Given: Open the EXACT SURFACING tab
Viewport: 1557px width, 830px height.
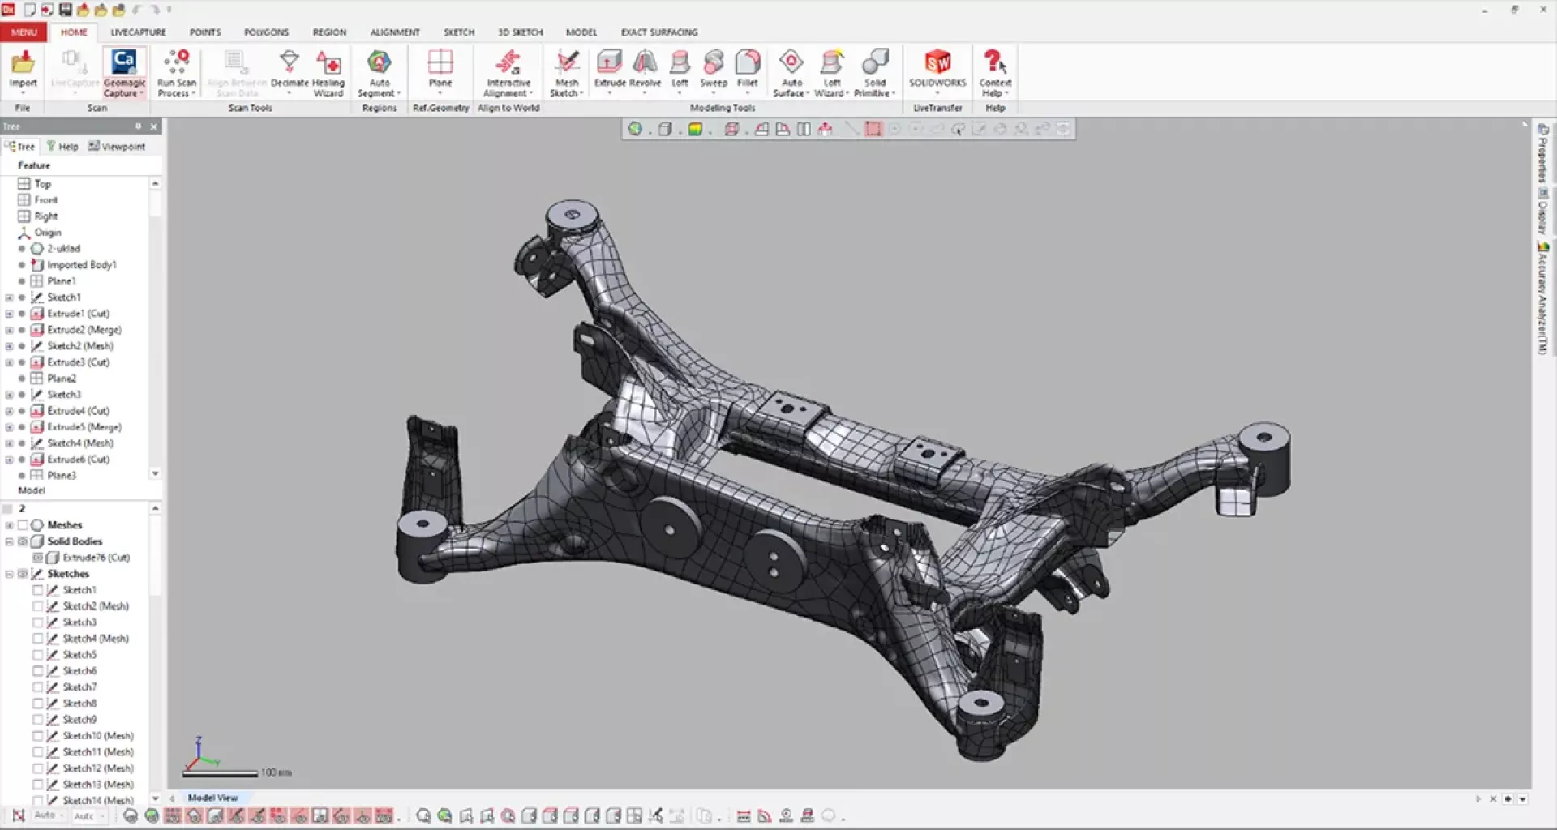Looking at the screenshot, I should point(658,32).
